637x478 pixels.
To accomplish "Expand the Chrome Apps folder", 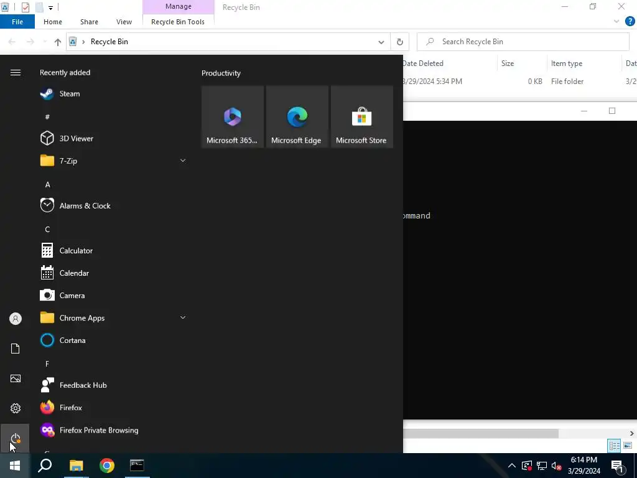I will (183, 317).
